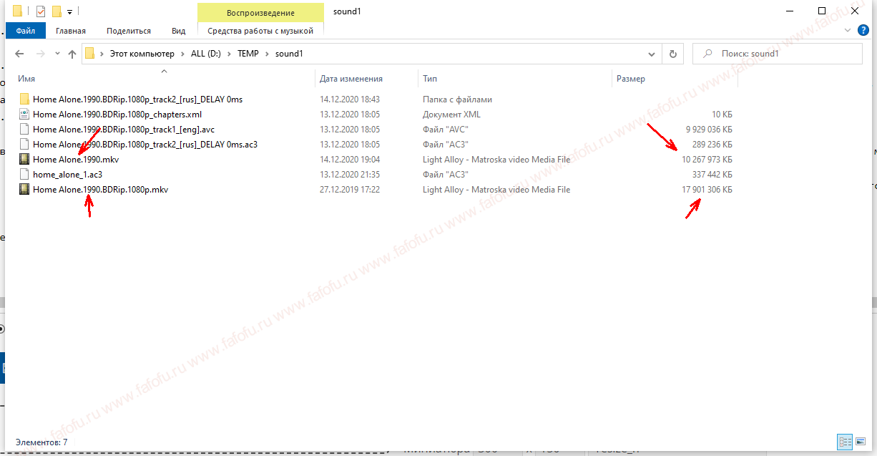Select the Средства работы с музыкой tab

click(x=260, y=31)
